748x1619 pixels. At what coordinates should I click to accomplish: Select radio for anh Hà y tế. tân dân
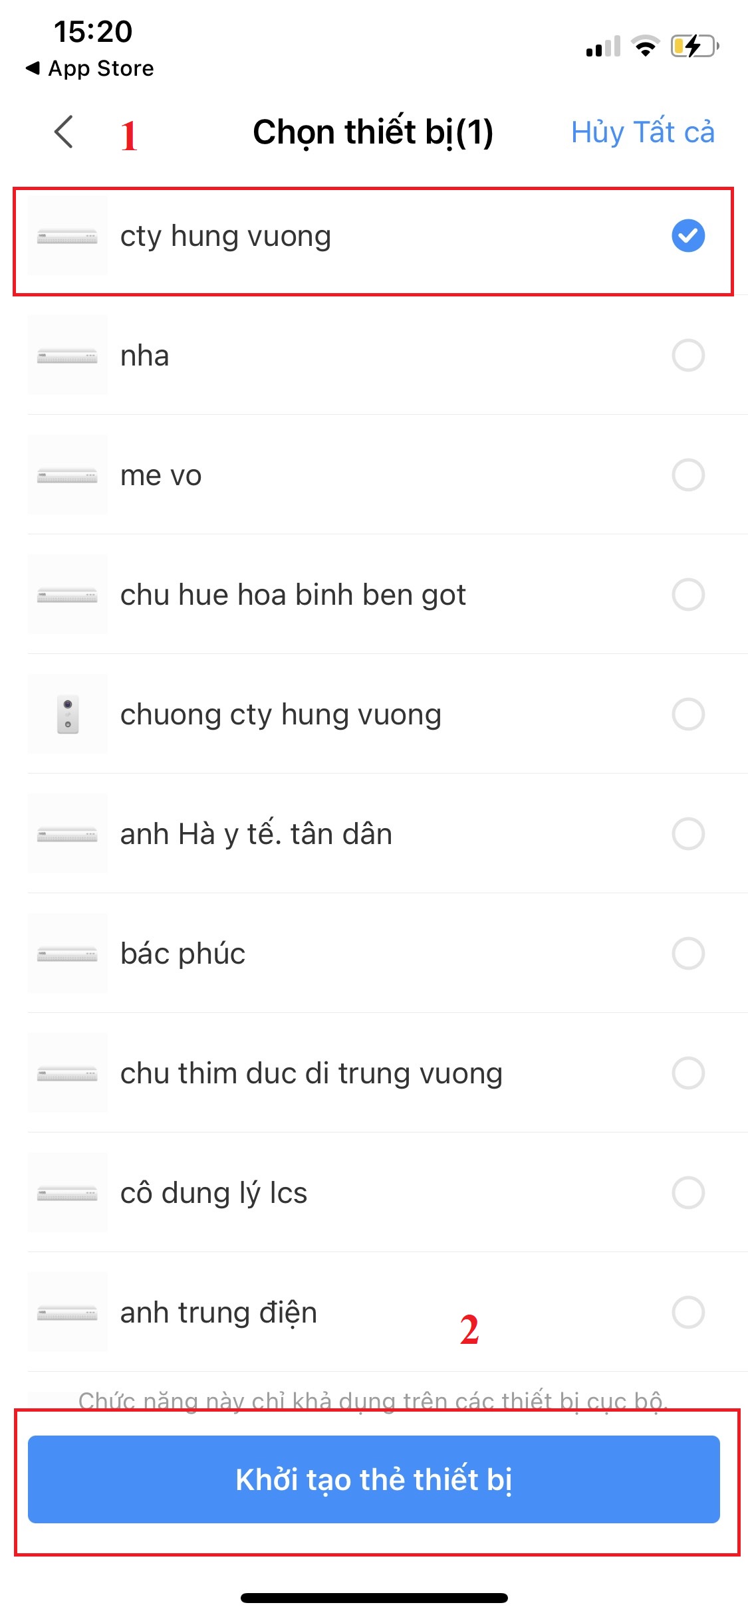point(687,834)
